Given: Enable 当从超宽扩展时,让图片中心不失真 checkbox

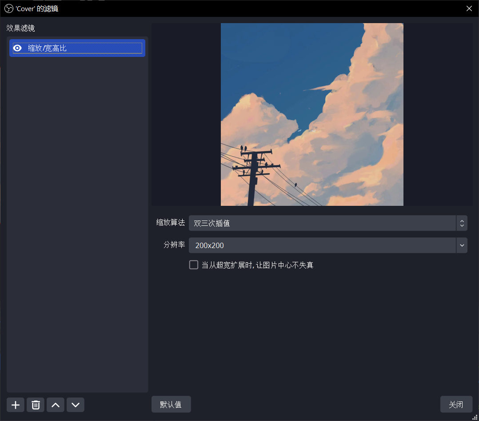Looking at the screenshot, I should pos(194,265).
